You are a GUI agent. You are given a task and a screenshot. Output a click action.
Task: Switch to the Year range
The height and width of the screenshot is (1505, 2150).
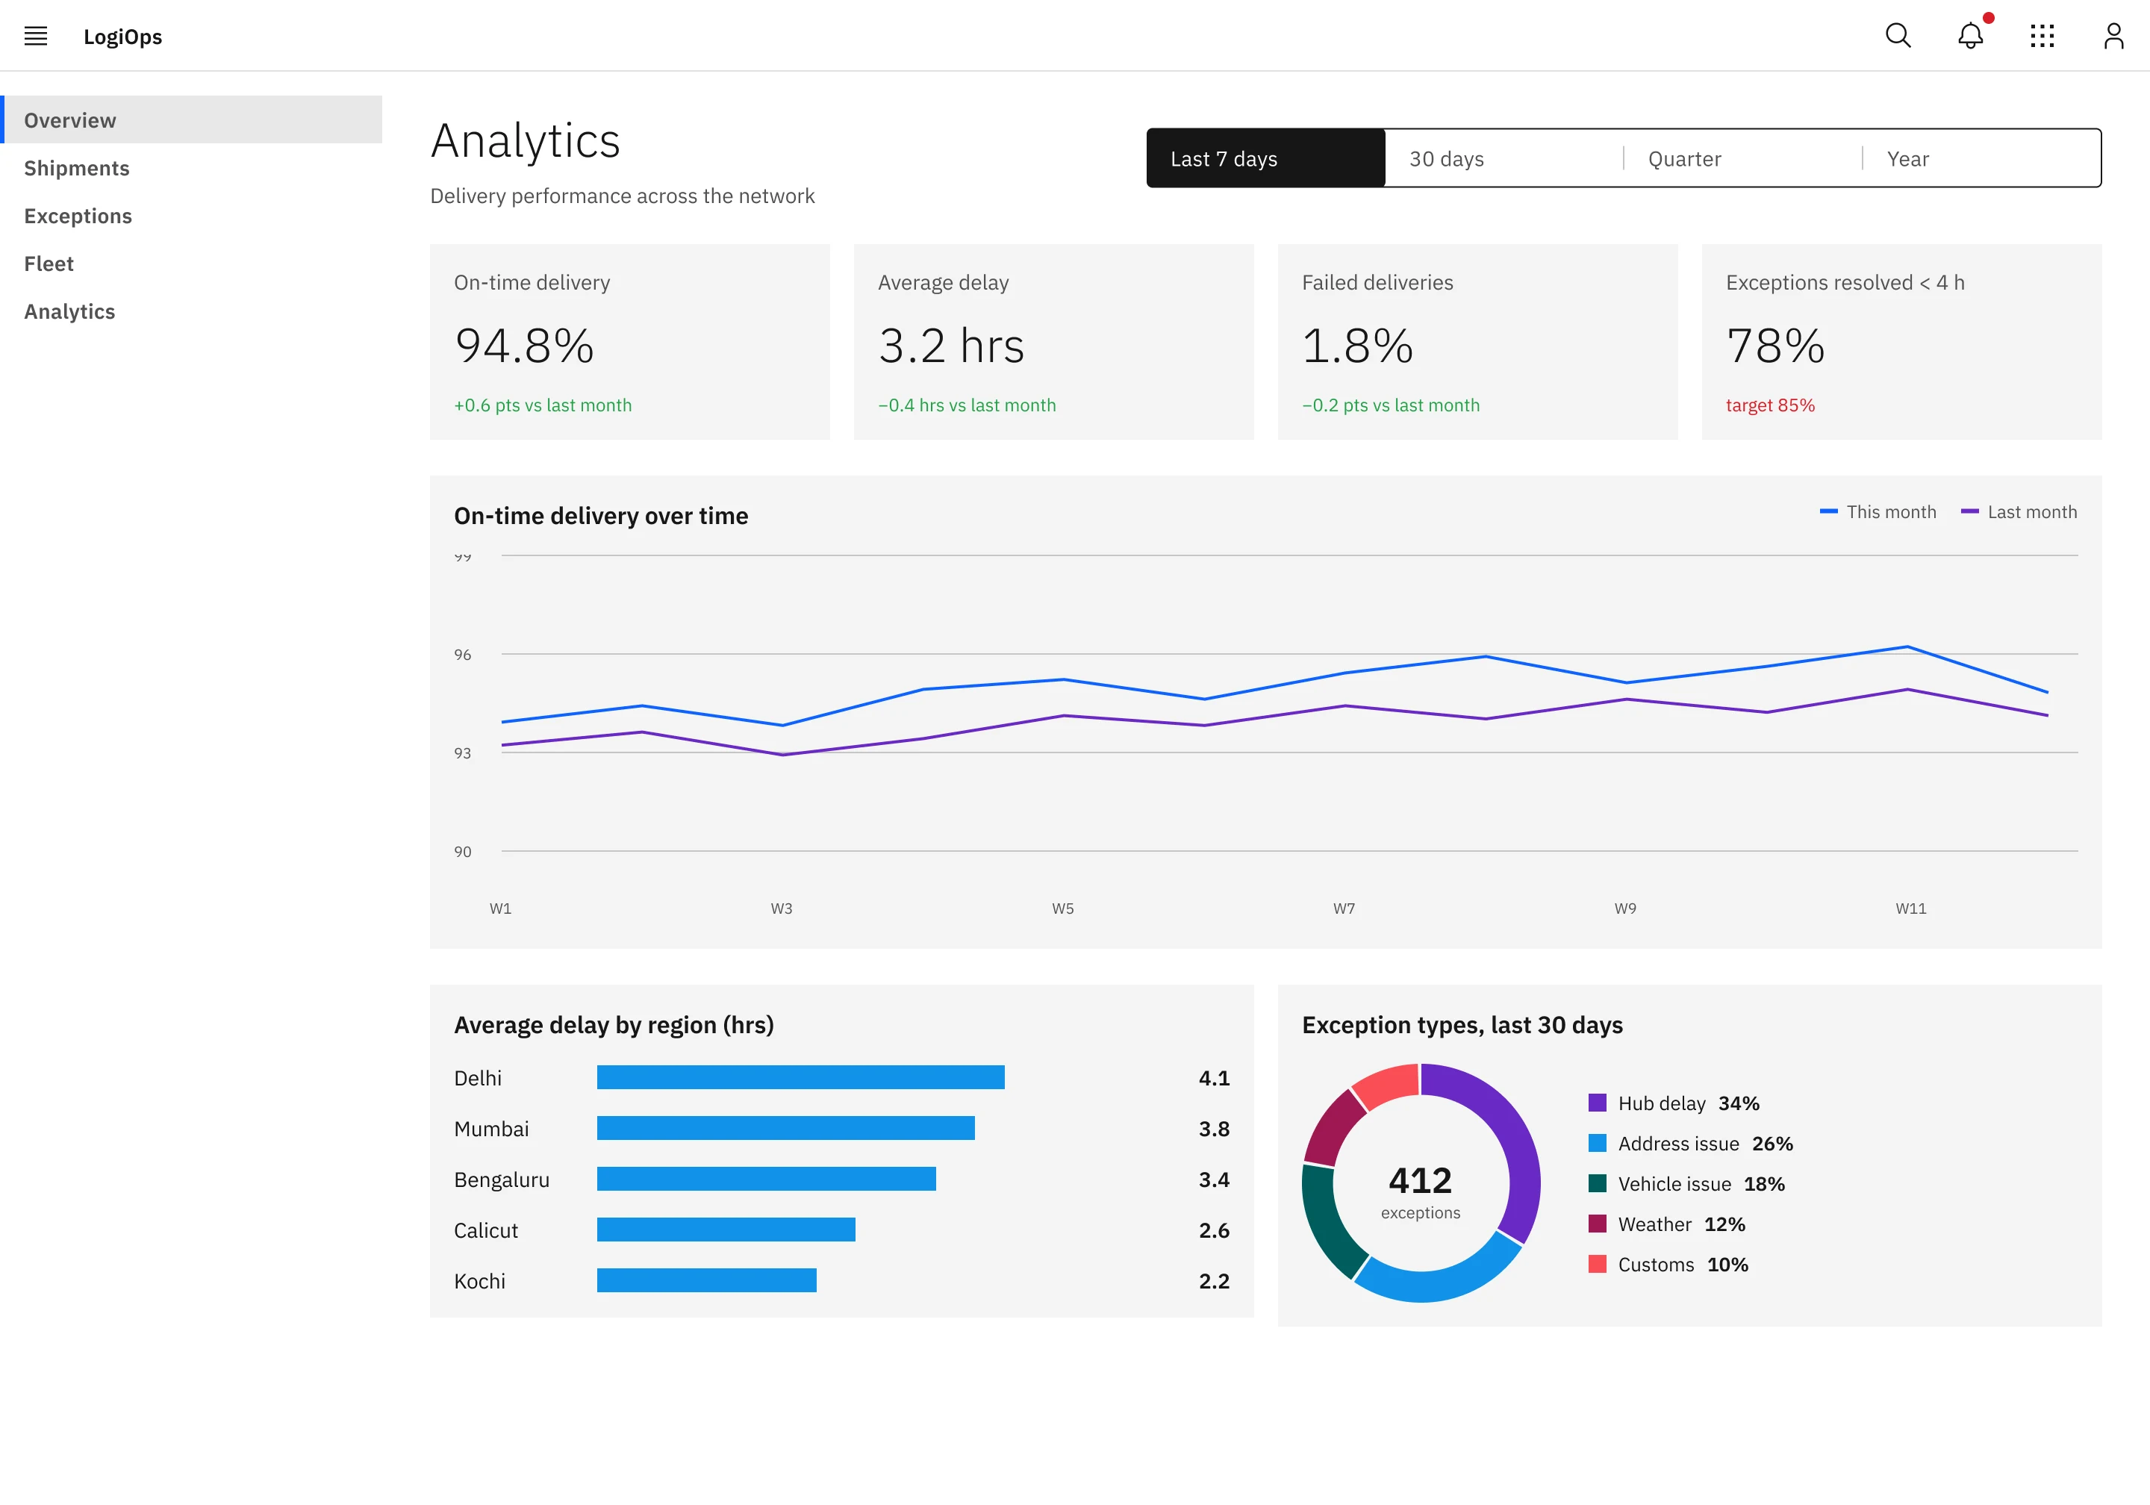pyautogui.click(x=1981, y=158)
